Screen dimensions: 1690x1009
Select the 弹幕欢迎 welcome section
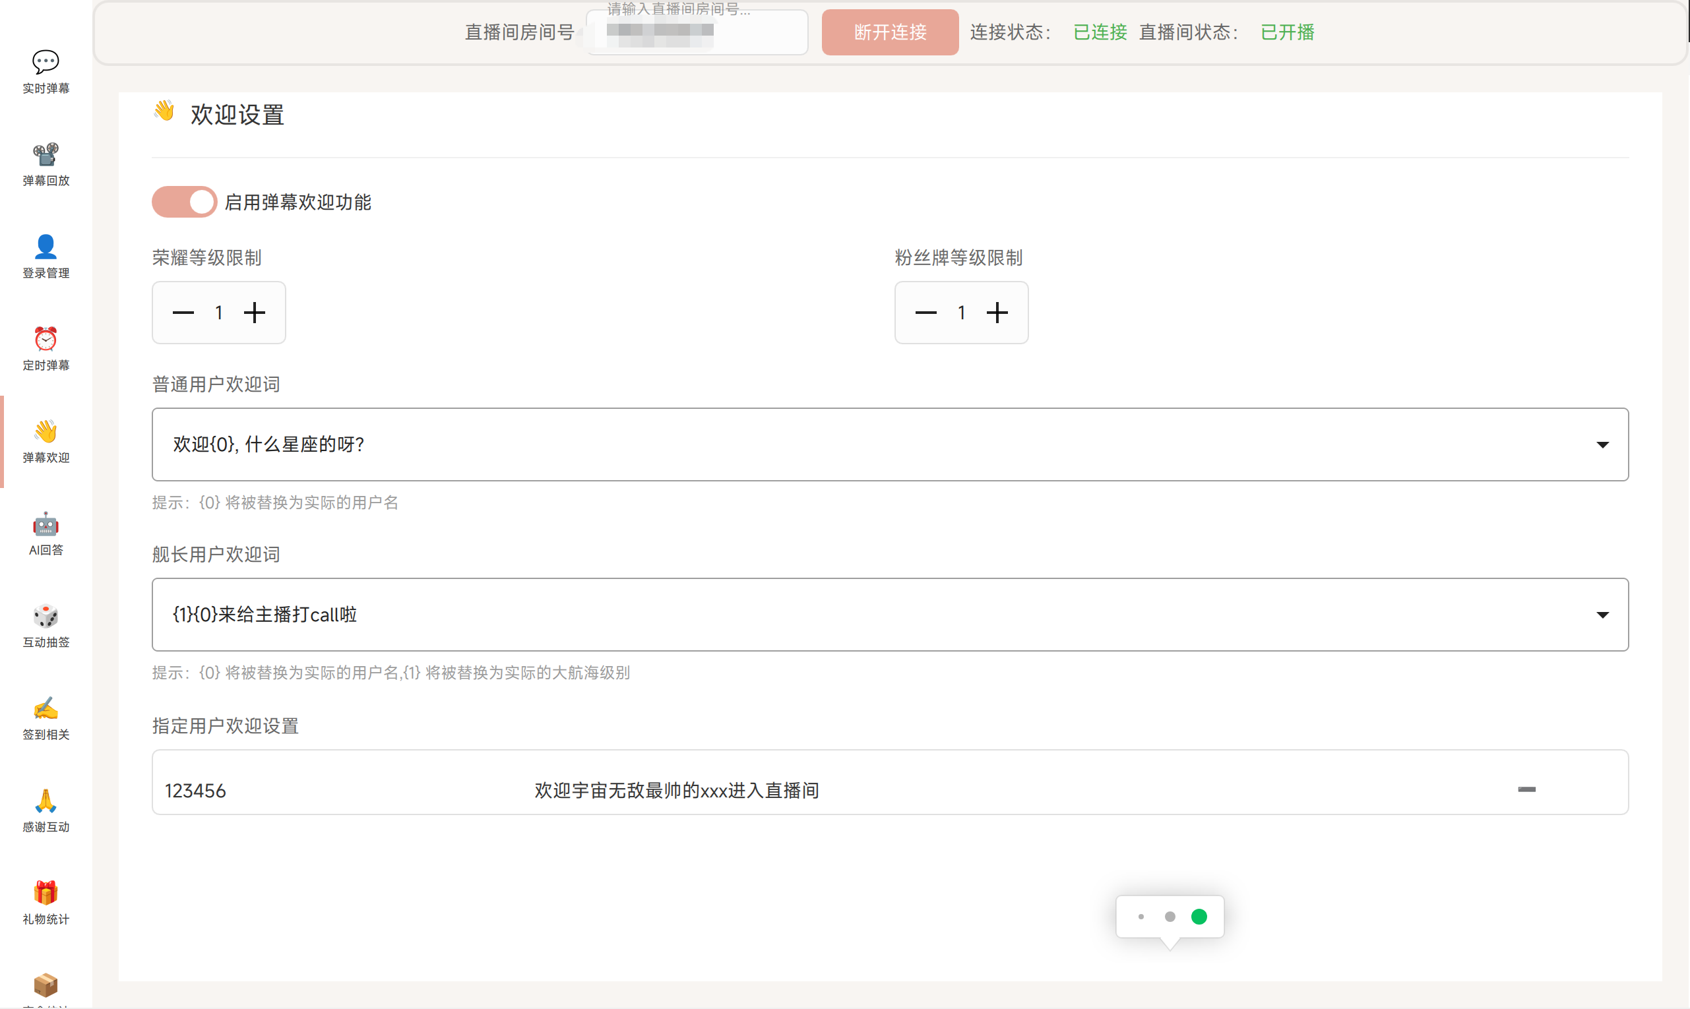click(46, 441)
